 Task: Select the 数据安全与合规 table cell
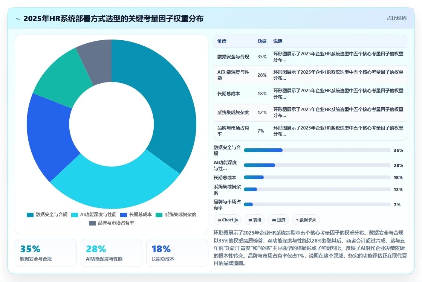click(x=233, y=57)
